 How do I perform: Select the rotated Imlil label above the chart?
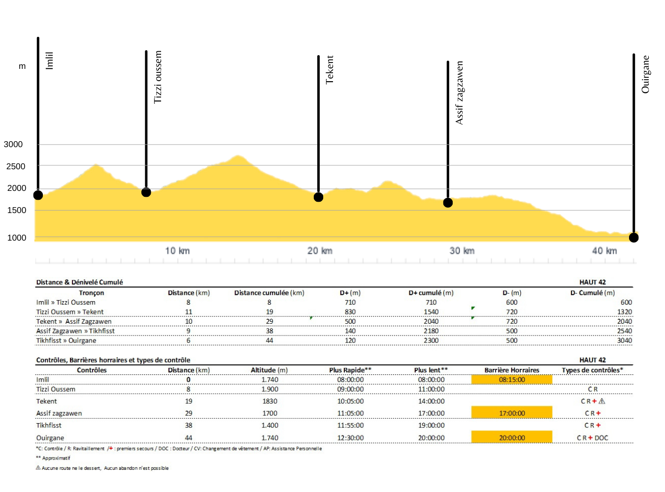pyautogui.click(x=49, y=61)
